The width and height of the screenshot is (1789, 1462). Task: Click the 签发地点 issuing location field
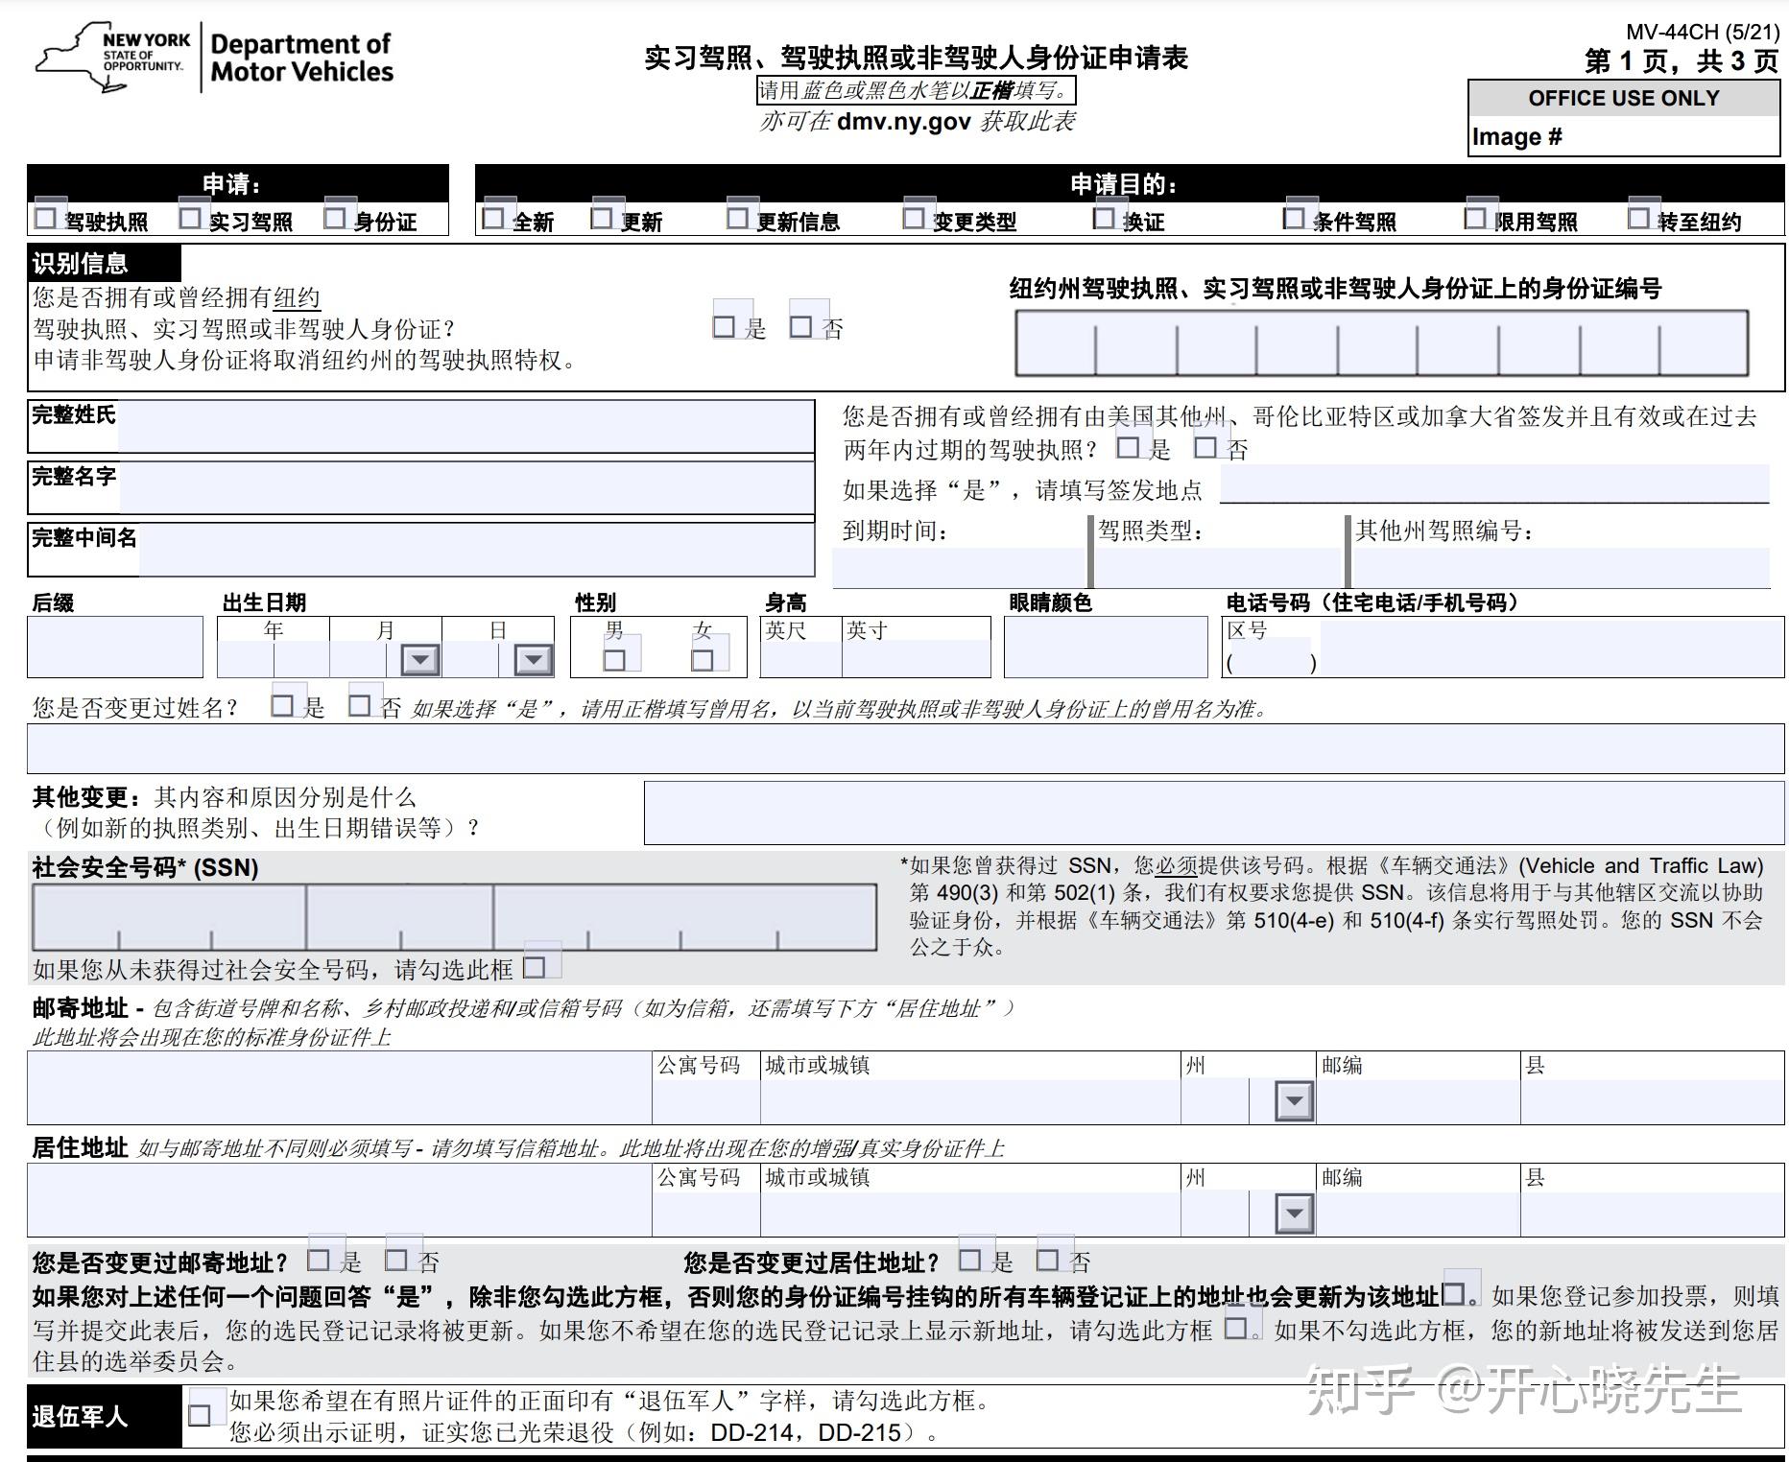pyautogui.click(x=1494, y=483)
